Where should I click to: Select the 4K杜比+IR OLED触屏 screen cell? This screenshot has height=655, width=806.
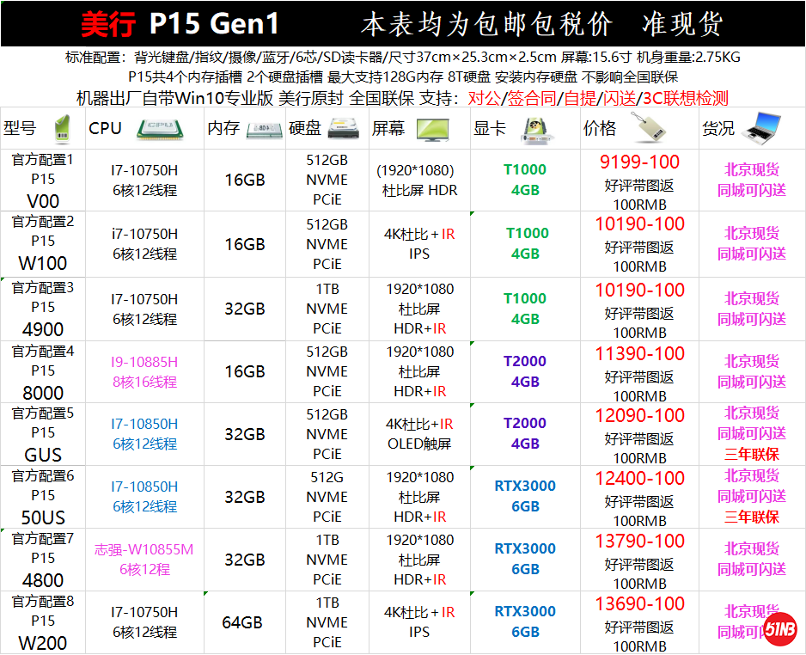point(418,433)
